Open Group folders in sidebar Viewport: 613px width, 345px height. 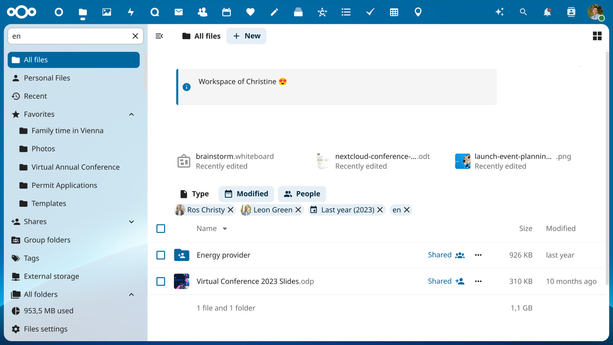74,240
